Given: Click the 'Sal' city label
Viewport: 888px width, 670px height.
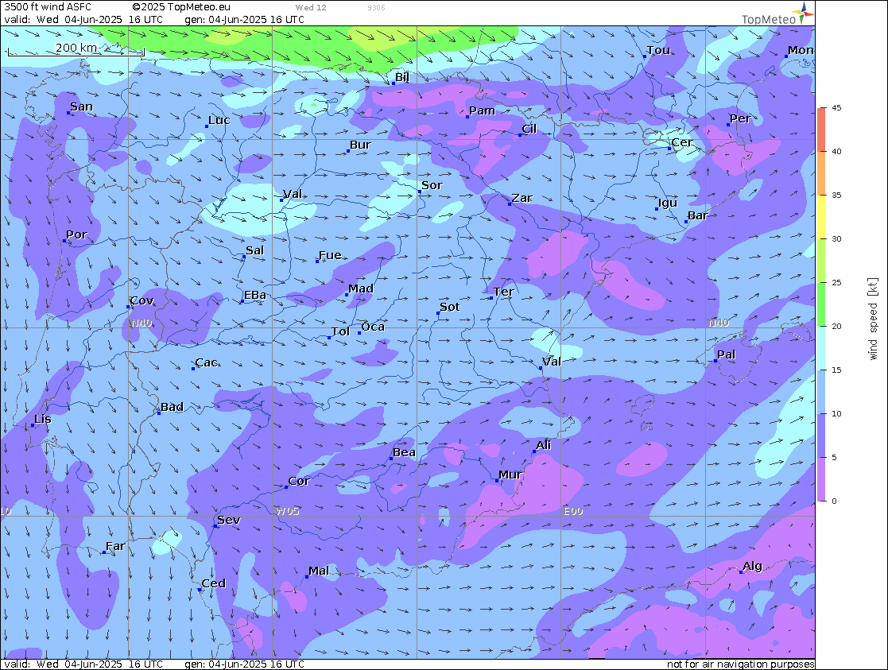Looking at the screenshot, I should pos(255,250).
